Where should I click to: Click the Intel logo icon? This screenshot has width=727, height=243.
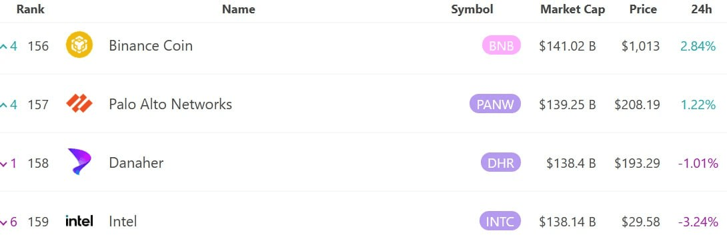(x=79, y=221)
